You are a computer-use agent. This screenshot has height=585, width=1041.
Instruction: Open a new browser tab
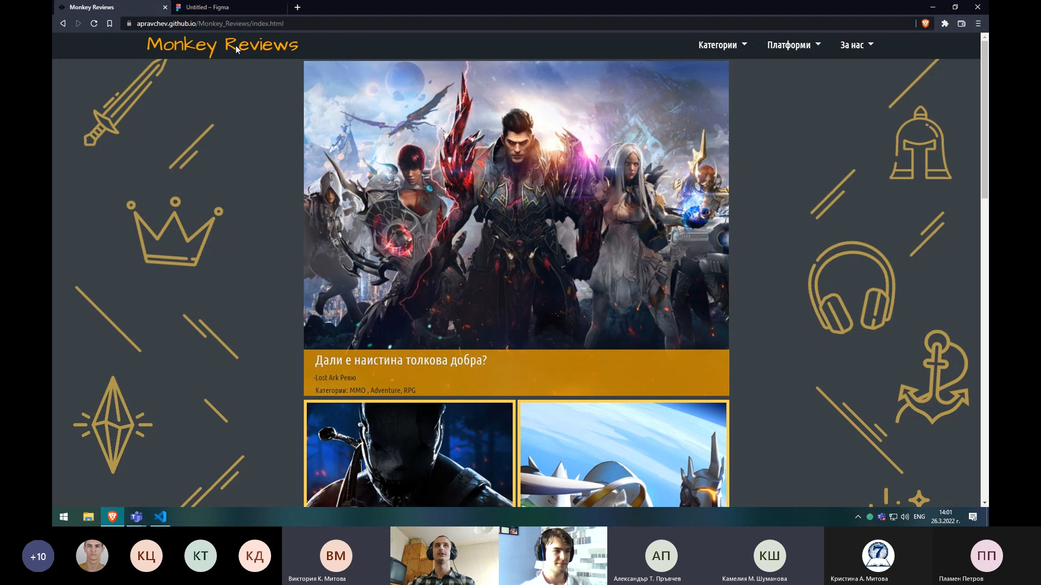[297, 7]
